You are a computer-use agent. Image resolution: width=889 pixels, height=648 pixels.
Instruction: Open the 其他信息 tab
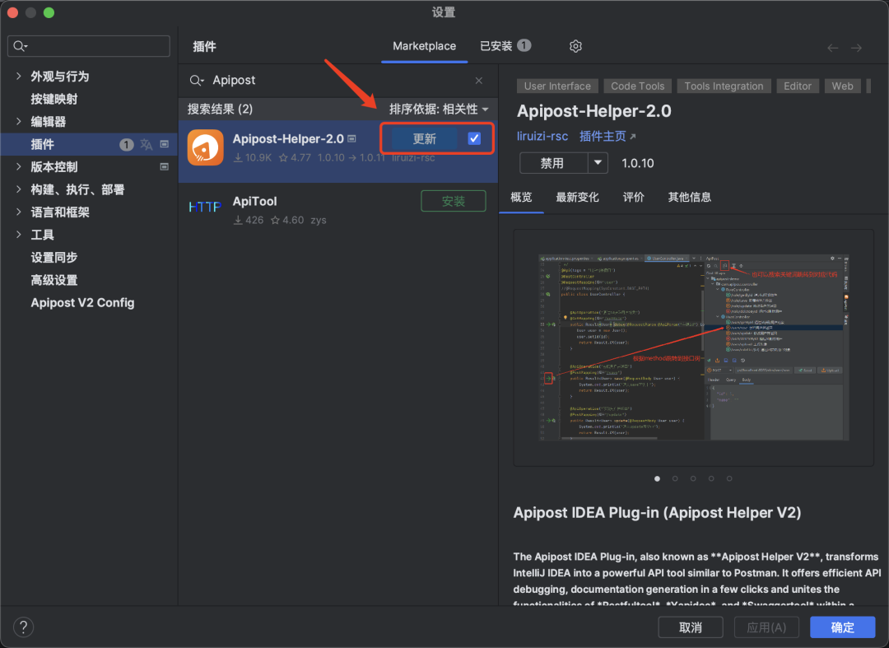click(690, 198)
